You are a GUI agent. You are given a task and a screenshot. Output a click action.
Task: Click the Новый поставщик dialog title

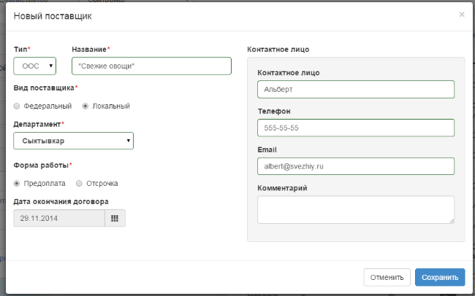click(53, 16)
